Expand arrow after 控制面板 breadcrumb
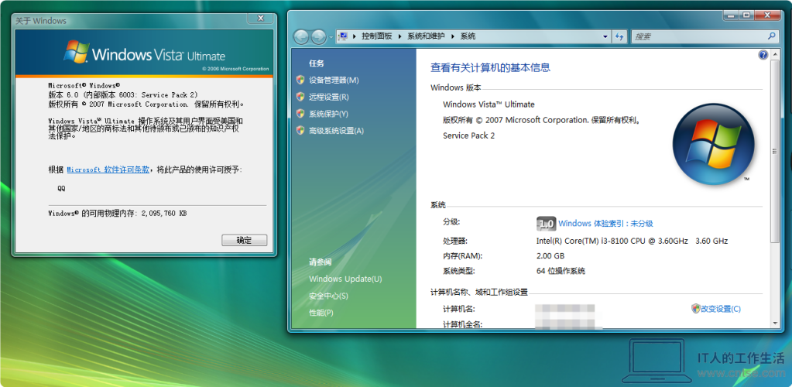The image size is (792, 387). pyautogui.click(x=400, y=36)
